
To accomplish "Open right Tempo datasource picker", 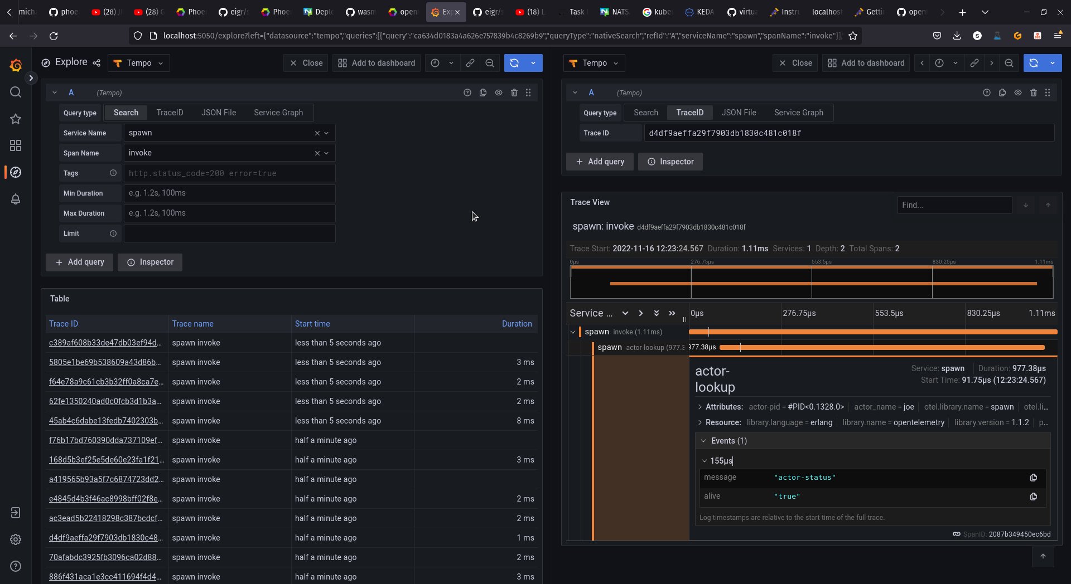I will 595,63.
